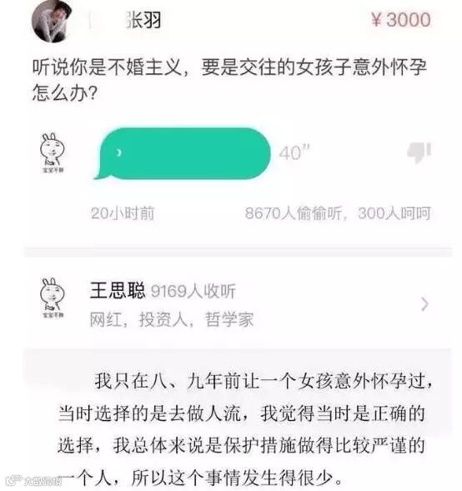
Task: Expand the profile row chevron arrow
Action: 424,304
